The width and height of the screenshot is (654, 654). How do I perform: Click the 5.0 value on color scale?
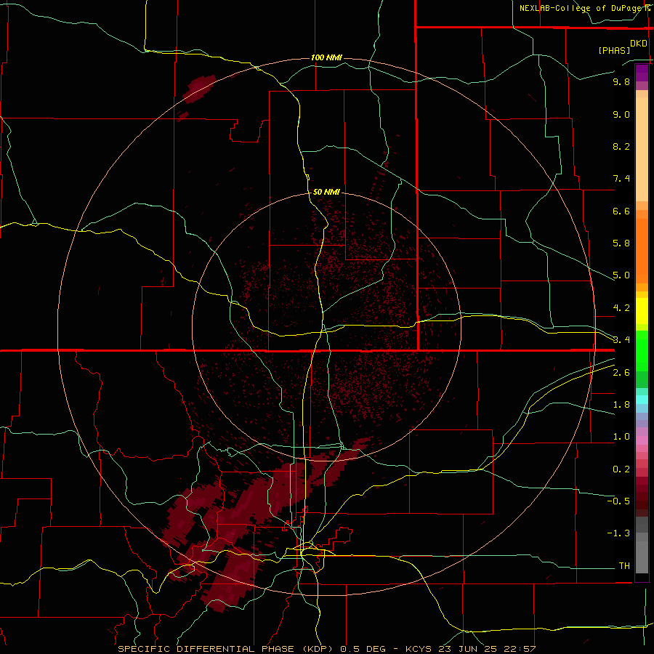(x=621, y=275)
